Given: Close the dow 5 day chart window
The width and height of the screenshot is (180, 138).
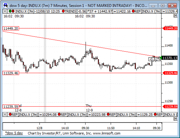Looking at the screenshot, I should click(172, 5).
